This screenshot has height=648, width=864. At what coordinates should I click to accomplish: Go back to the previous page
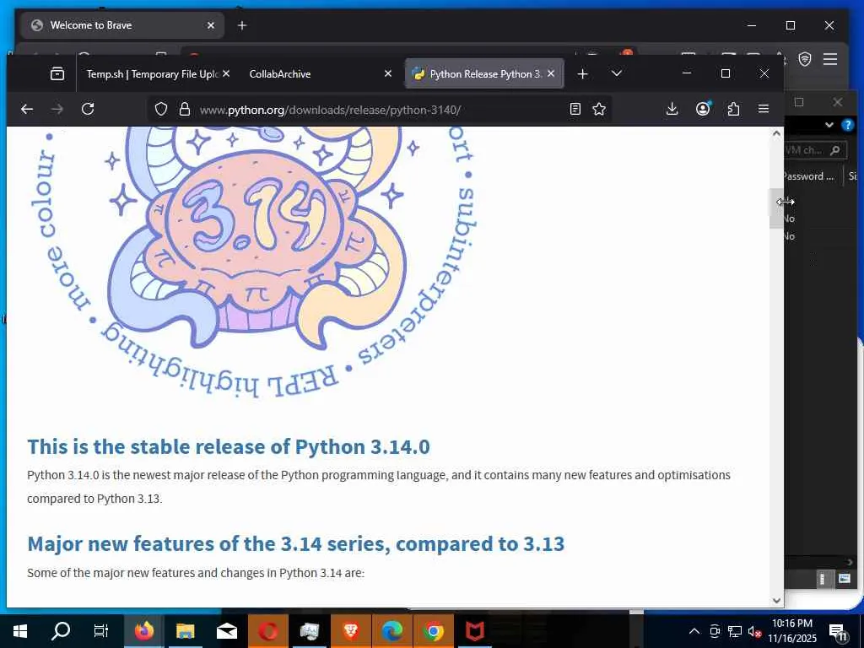(x=26, y=109)
